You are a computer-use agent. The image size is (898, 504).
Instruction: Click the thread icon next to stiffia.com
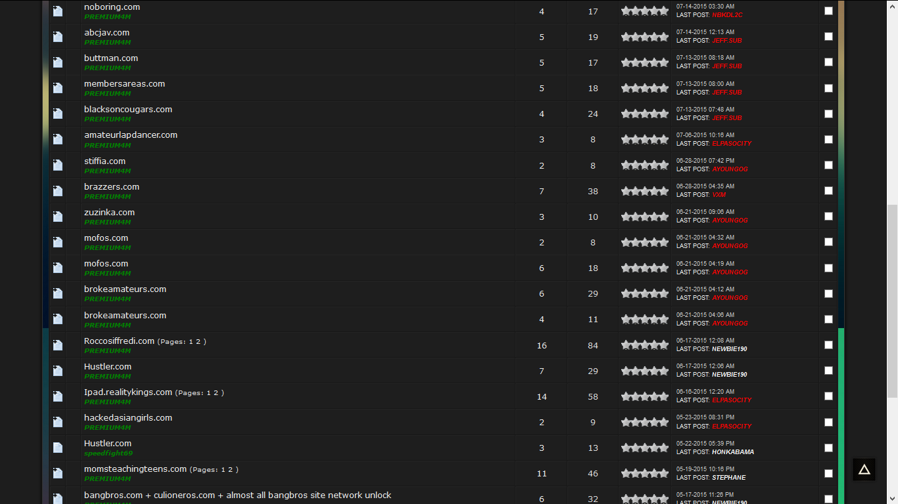pyautogui.click(x=58, y=165)
